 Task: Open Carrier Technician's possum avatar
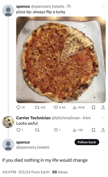click(x=8, y=122)
